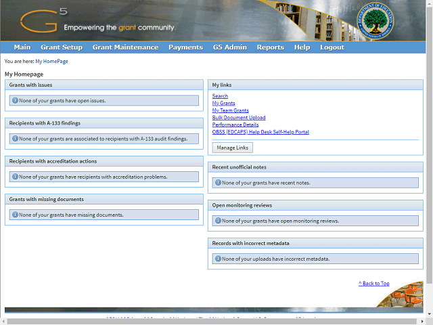This screenshot has height=325, width=433.
Task: Click the Back to Top link
Action: (374, 283)
